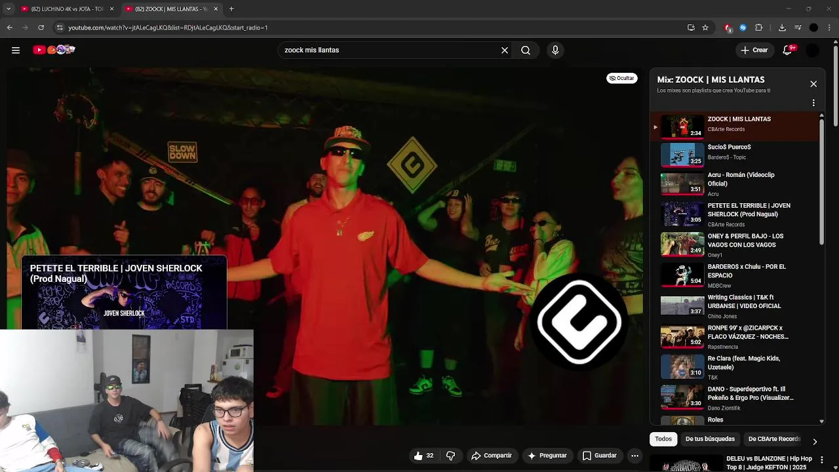Click the Preguntar button
The height and width of the screenshot is (472, 839).
547,456
